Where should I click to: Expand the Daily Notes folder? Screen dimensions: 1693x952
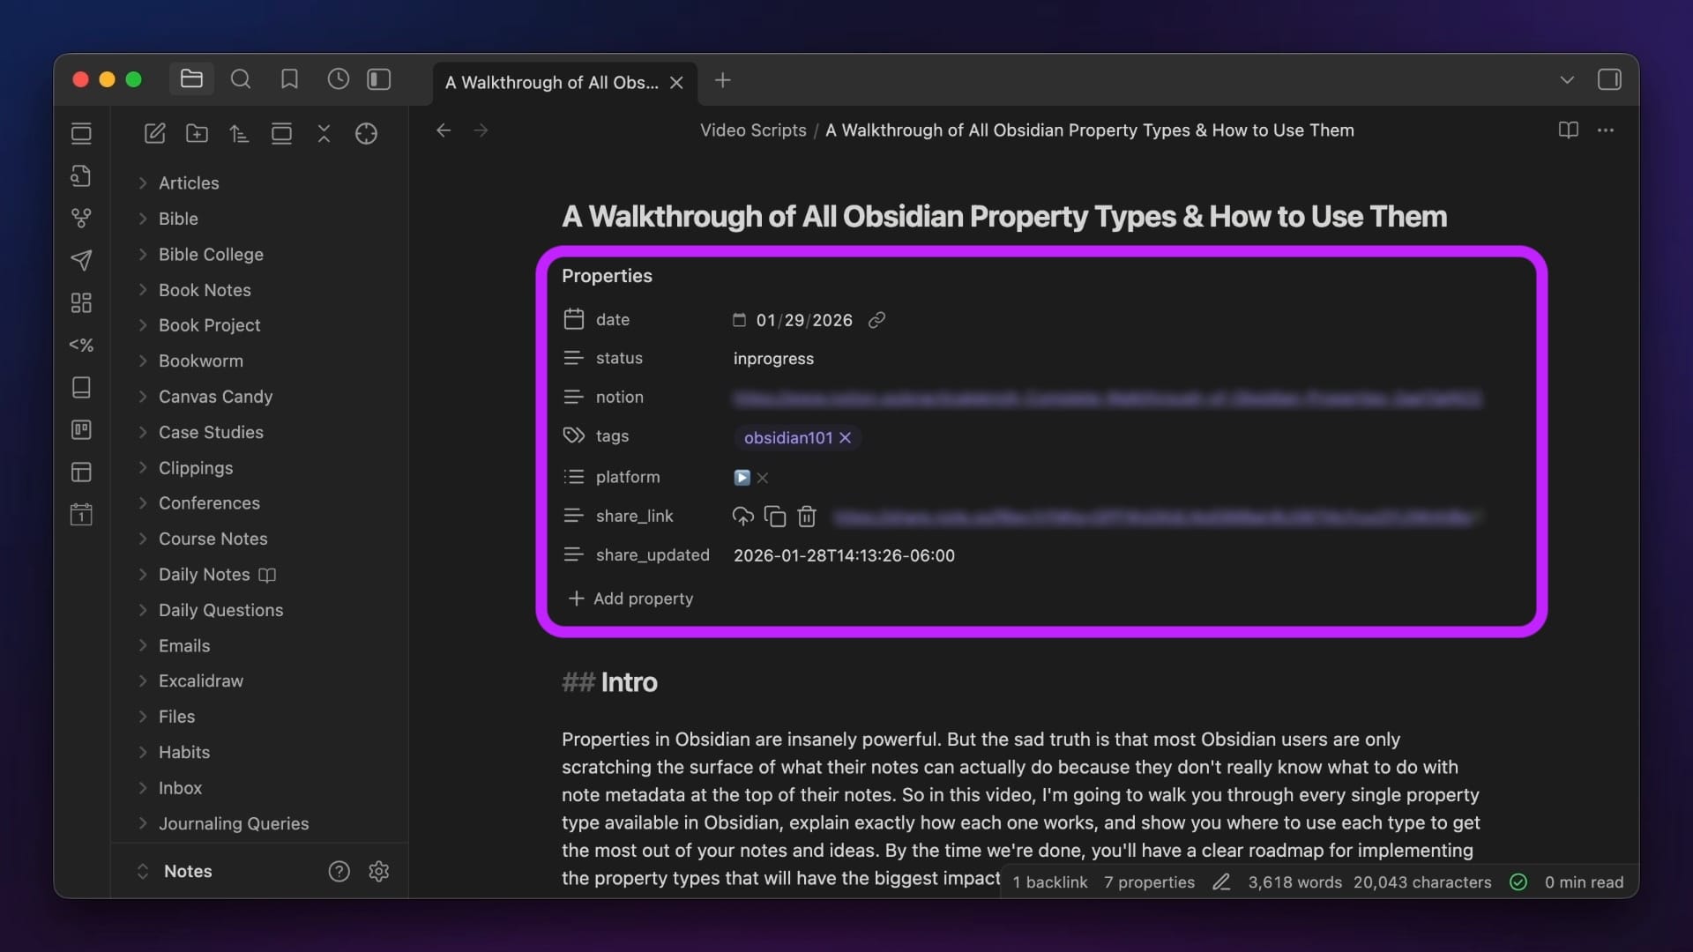(204, 575)
